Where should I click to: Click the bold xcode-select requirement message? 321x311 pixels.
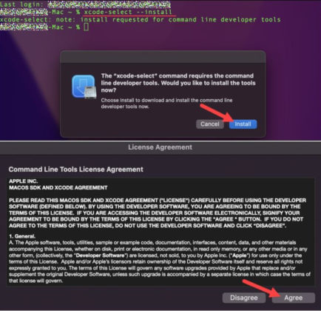(178, 83)
